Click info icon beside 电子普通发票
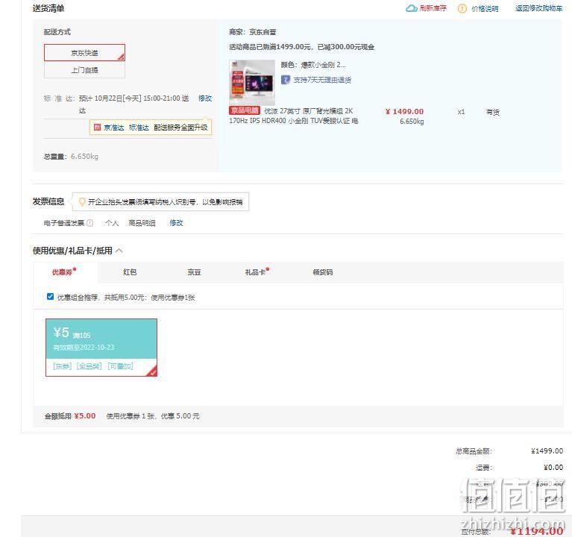This screenshot has width=572, height=537. click(89, 223)
